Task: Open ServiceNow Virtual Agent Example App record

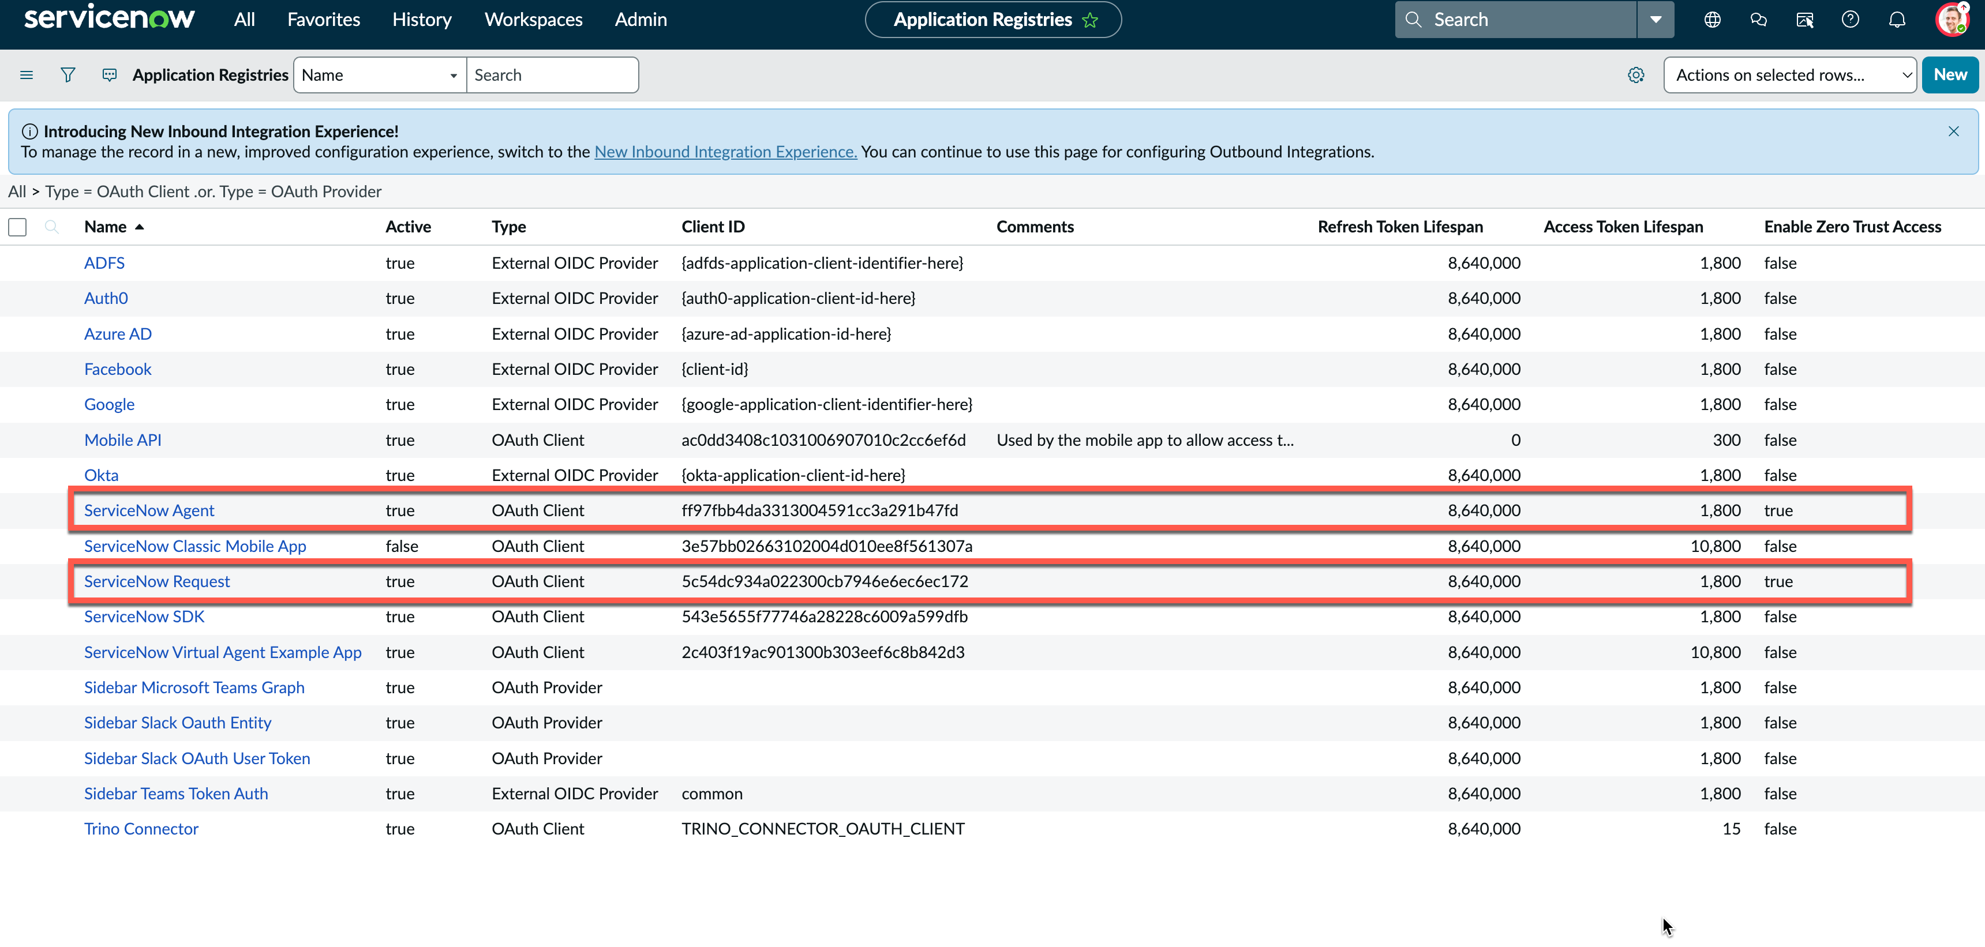Action: click(x=223, y=652)
